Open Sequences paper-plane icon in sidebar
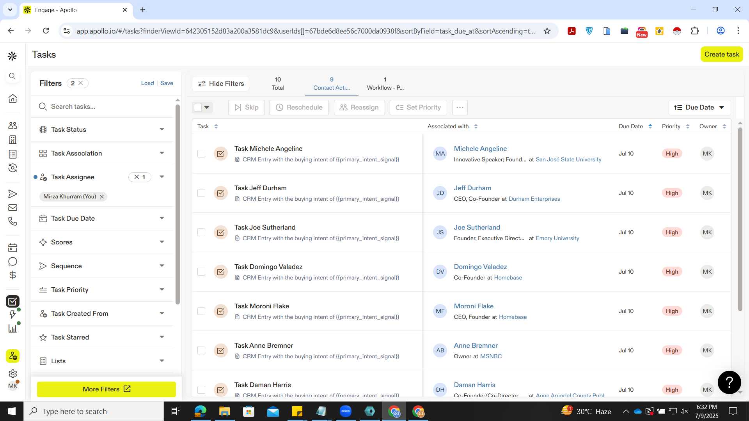Screen dimensions: 749x421 12,194
